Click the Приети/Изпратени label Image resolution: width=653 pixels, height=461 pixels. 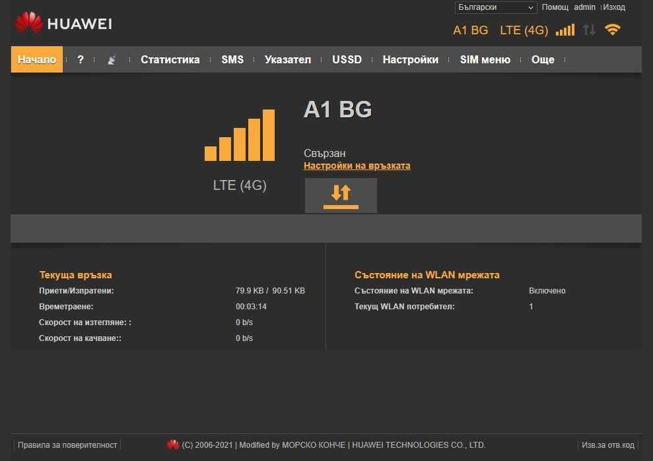pos(76,291)
